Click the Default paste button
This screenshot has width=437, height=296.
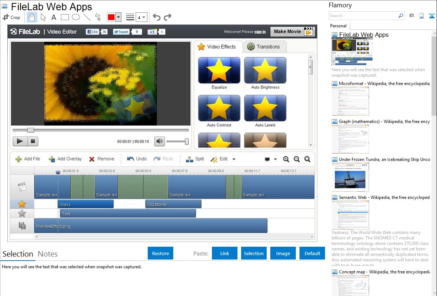click(312, 253)
